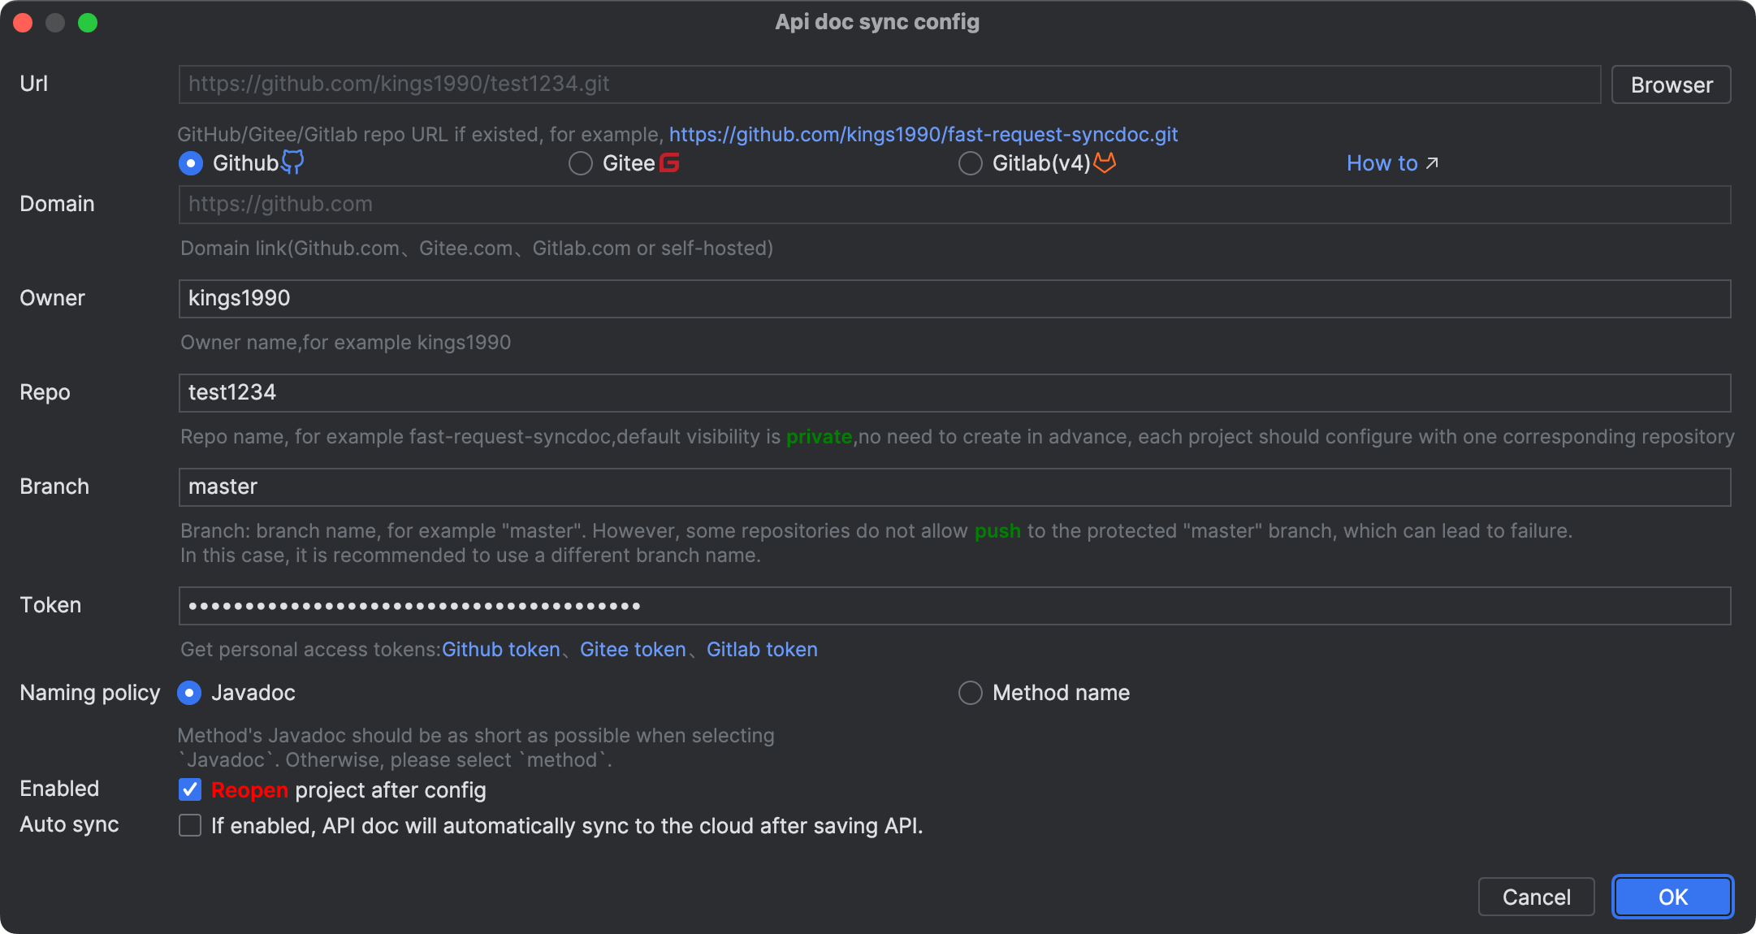
Task: Click the Browser button for URL
Action: click(1675, 83)
